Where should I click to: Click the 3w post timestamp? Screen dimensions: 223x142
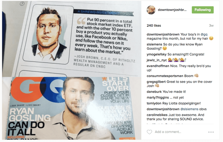211,26
